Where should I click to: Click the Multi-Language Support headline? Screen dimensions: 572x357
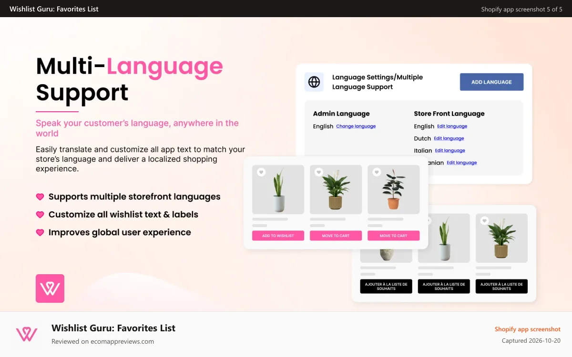(129, 79)
